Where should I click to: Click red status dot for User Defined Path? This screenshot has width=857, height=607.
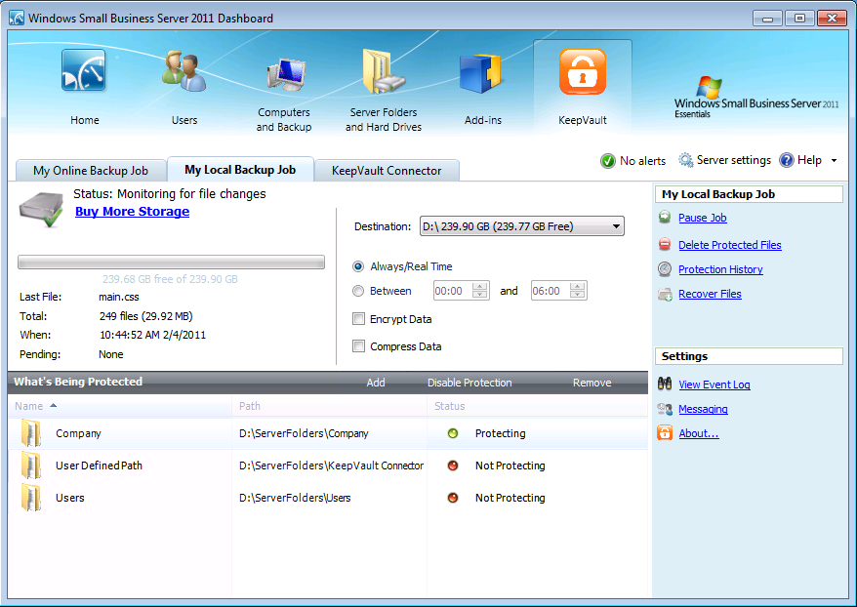pyautogui.click(x=453, y=465)
